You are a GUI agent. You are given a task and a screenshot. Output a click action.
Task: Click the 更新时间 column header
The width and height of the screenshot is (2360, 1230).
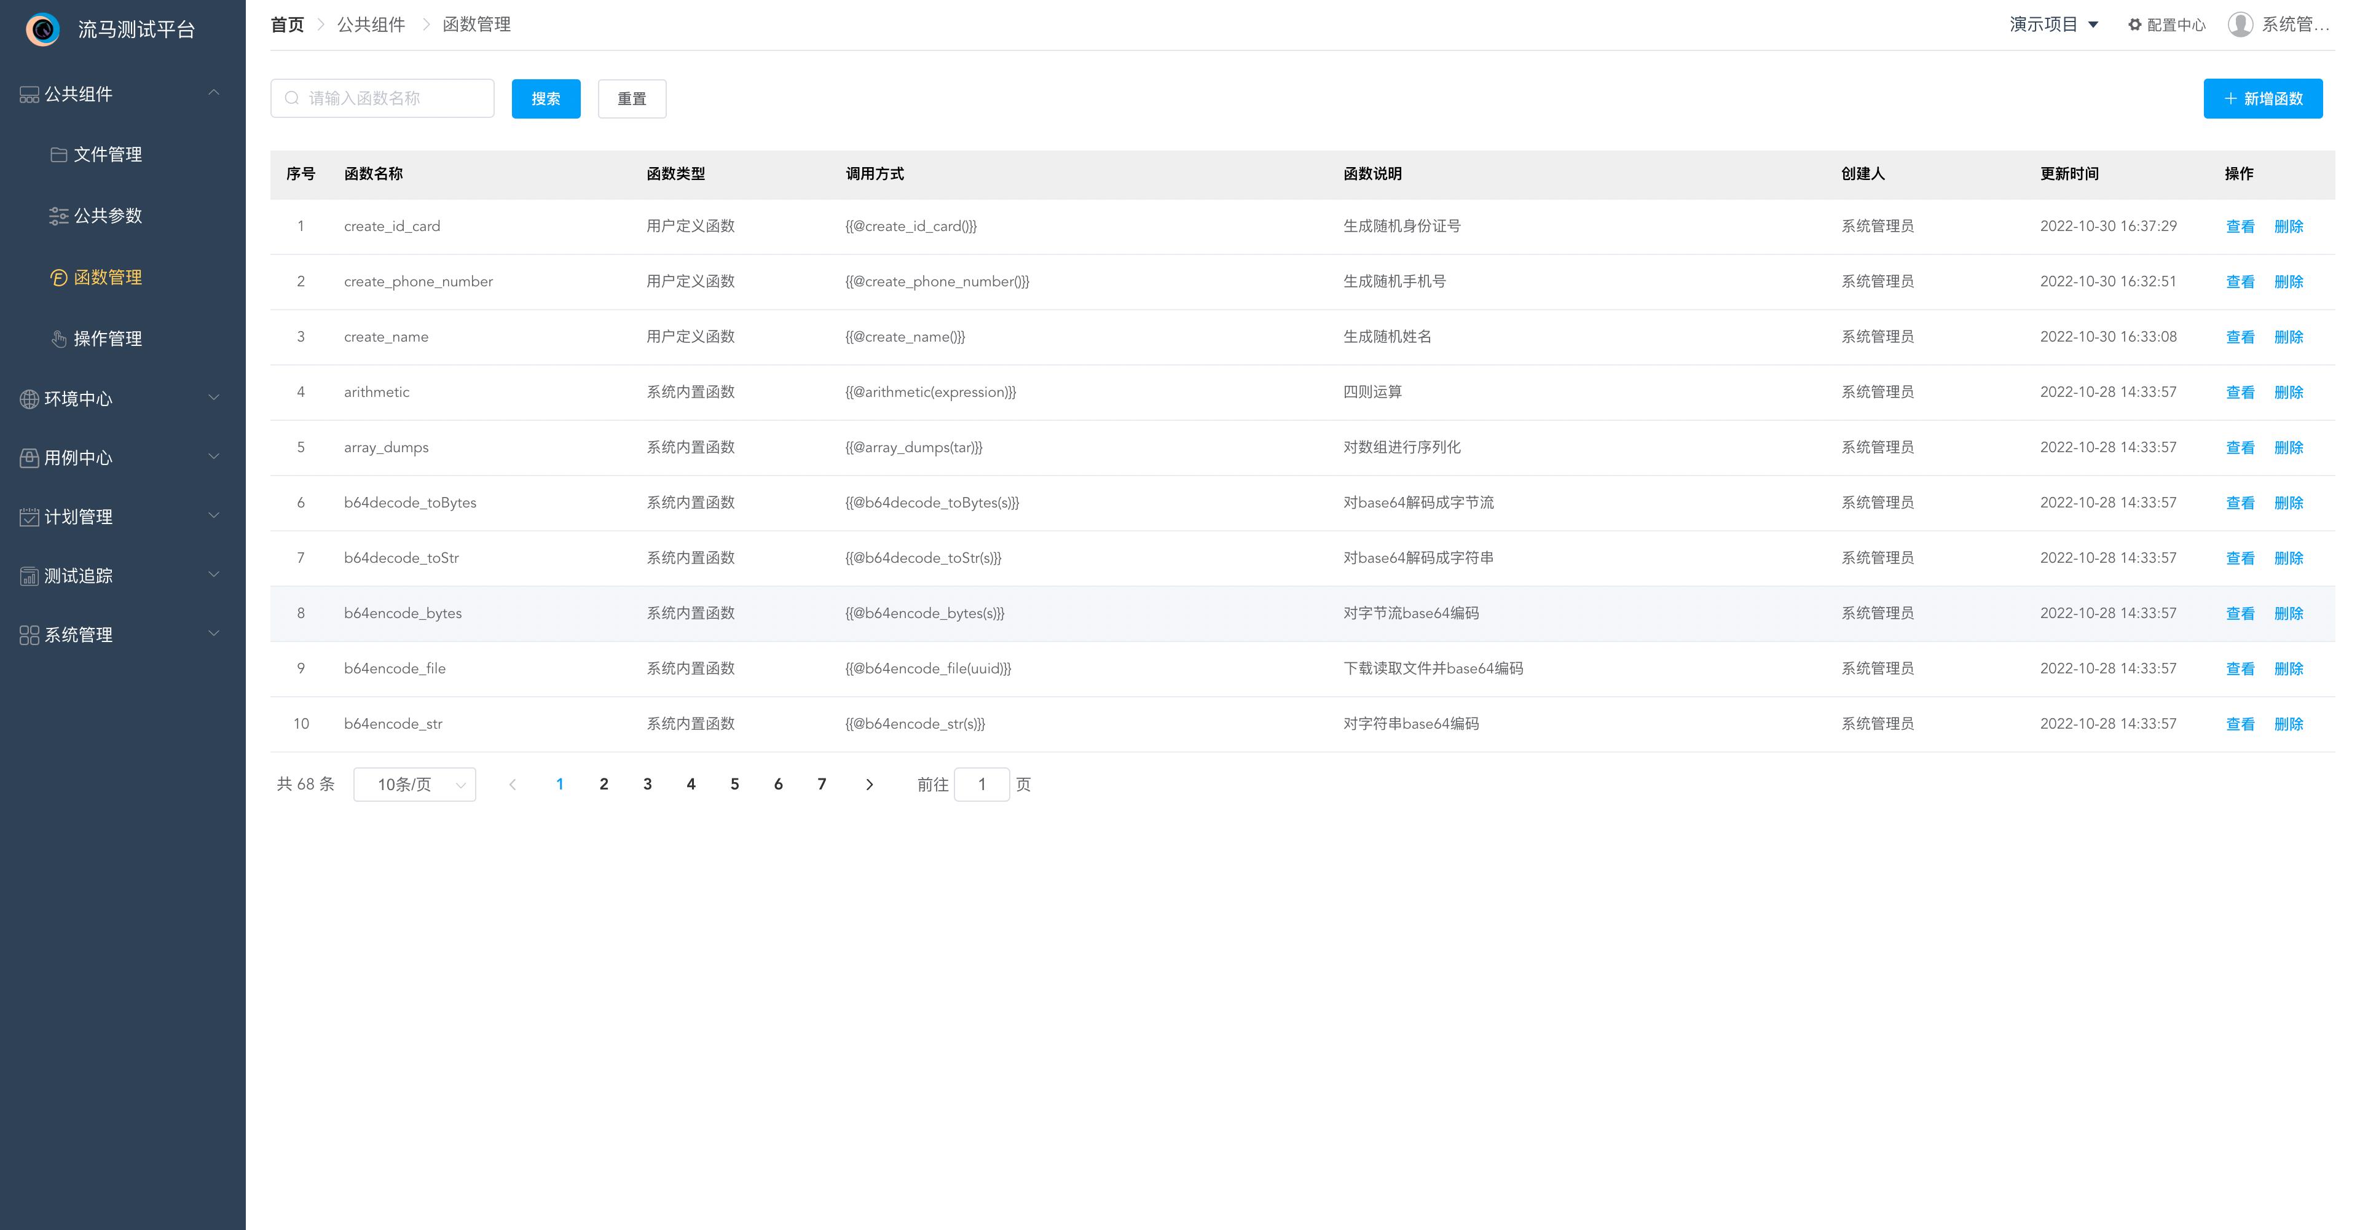pyautogui.click(x=2069, y=174)
